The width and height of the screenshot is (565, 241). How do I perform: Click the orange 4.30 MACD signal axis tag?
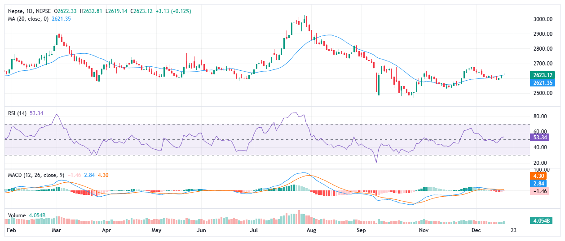(x=539, y=176)
